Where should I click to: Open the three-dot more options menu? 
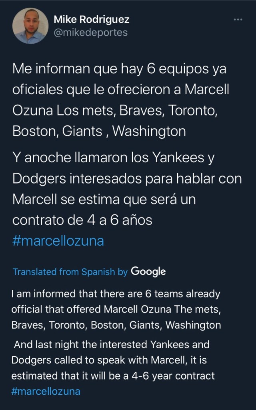238,19
